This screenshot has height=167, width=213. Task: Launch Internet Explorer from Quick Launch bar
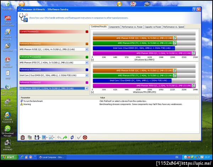tap(22, 157)
